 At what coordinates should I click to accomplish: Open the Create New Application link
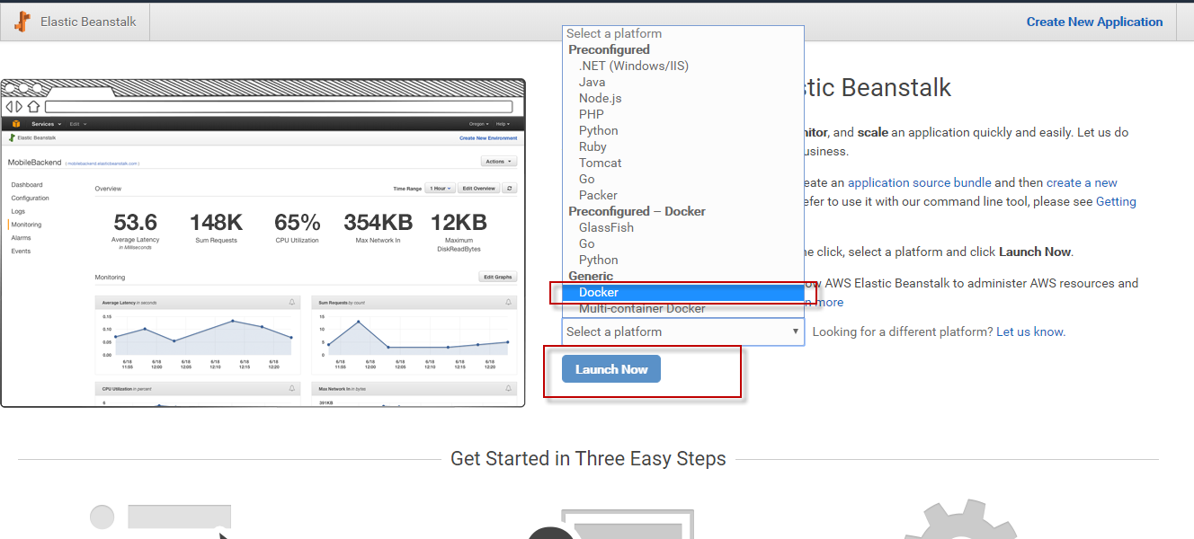tap(1094, 22)
